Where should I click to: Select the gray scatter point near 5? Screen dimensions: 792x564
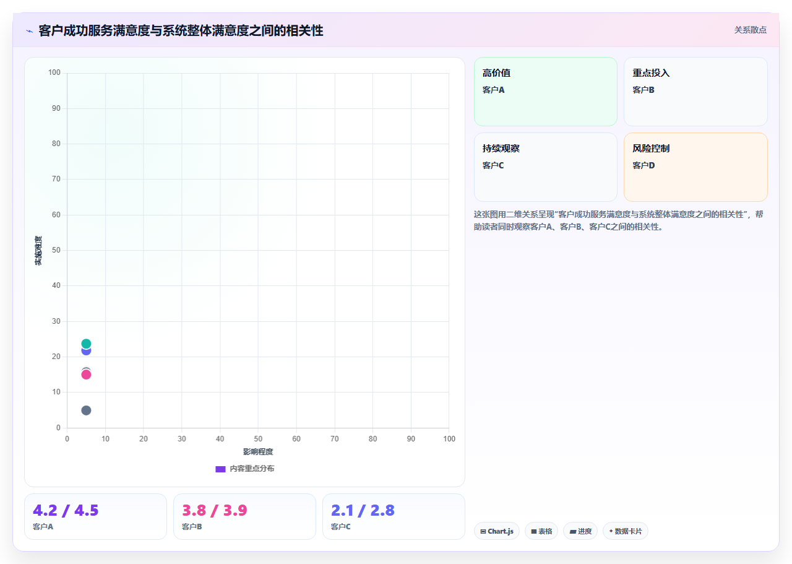(x=86, y=410)
